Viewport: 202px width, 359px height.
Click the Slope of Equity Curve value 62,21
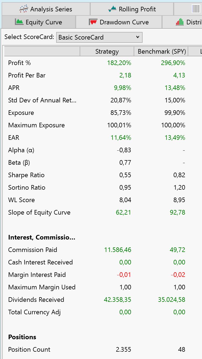123,212
